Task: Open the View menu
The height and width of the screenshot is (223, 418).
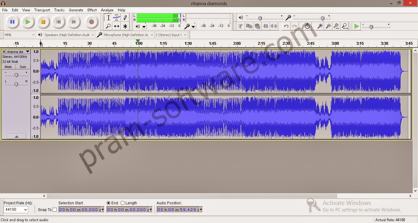Action: [x=26, y=10]
